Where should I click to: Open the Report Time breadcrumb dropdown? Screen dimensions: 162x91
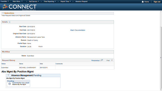click(x=66, y=2)
